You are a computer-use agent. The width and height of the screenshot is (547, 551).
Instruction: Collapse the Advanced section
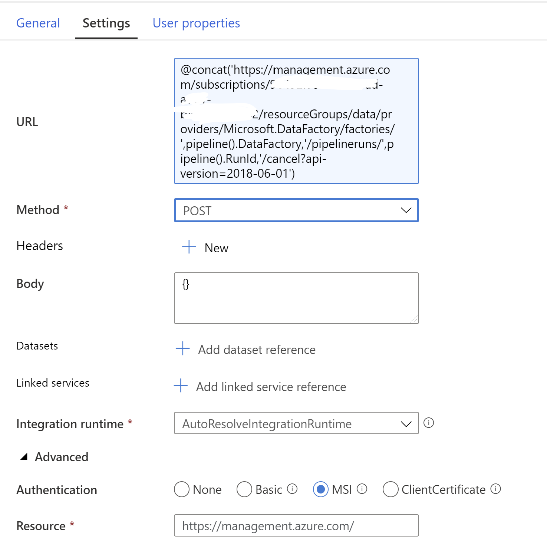(24, 457)
